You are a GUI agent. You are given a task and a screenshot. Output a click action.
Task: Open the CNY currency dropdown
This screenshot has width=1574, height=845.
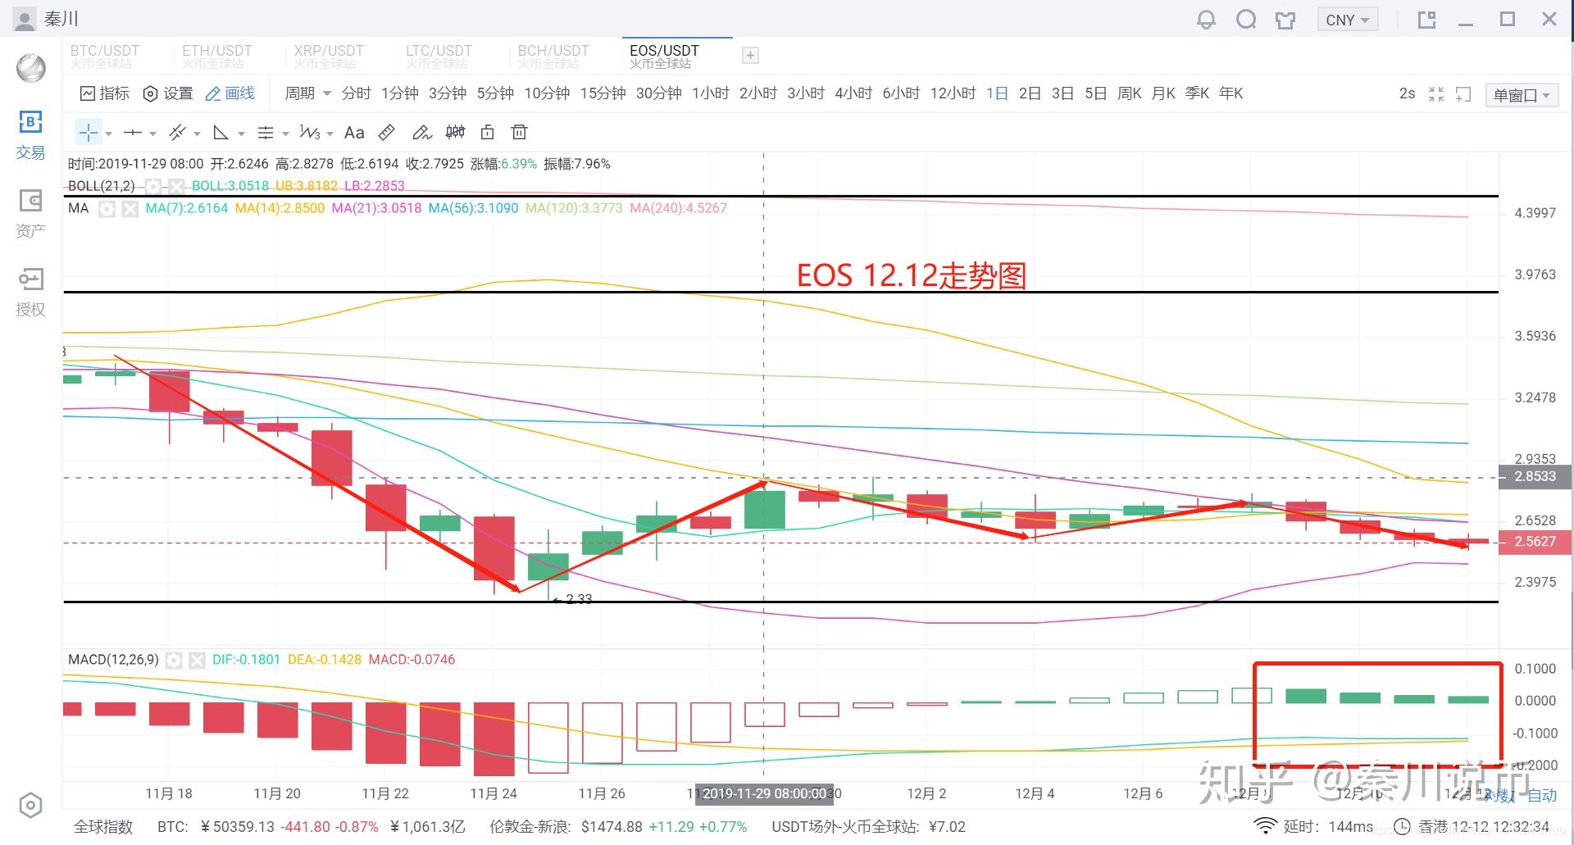(x=1347, y=20)
